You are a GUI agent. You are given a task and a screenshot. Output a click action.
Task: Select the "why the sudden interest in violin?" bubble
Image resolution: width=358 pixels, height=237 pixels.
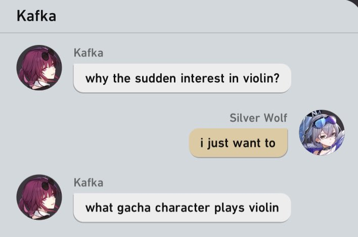[182, 78]
